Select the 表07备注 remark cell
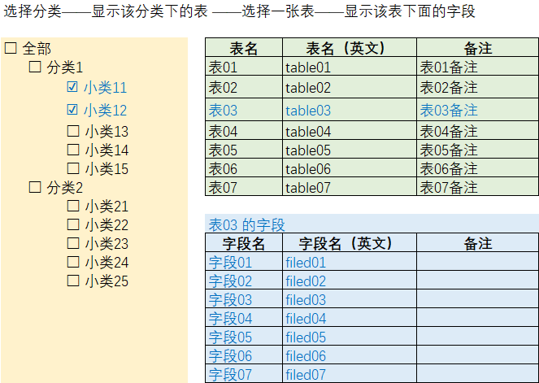539x383 pixels. click(449, 188)
